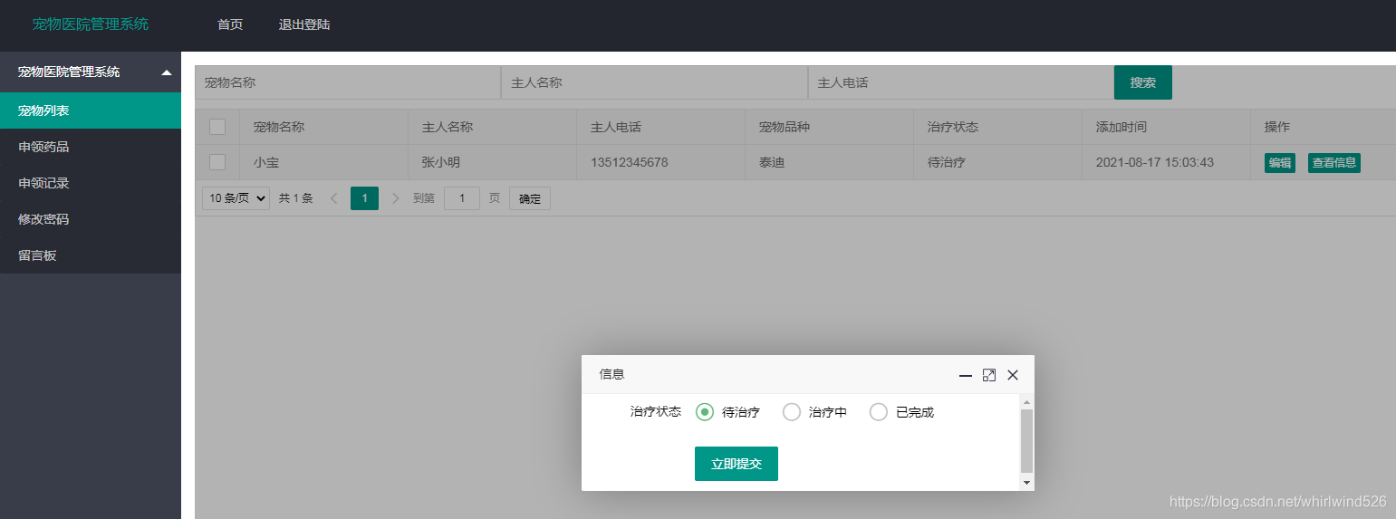Click the 张小明 owner cell
The image size is (1396, 519).
[x=492, y=162]
